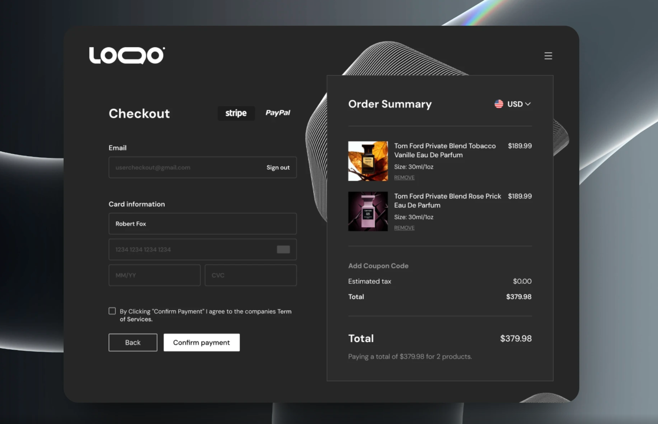Remove Rose Prick Eau De Parfum item

(x=404, y=228)
